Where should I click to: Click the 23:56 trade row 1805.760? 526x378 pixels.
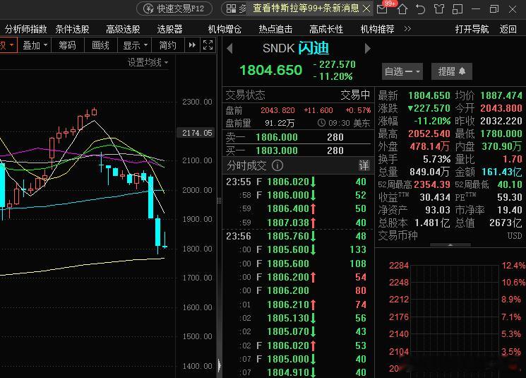pyautogui.click(x=297, y=236)
